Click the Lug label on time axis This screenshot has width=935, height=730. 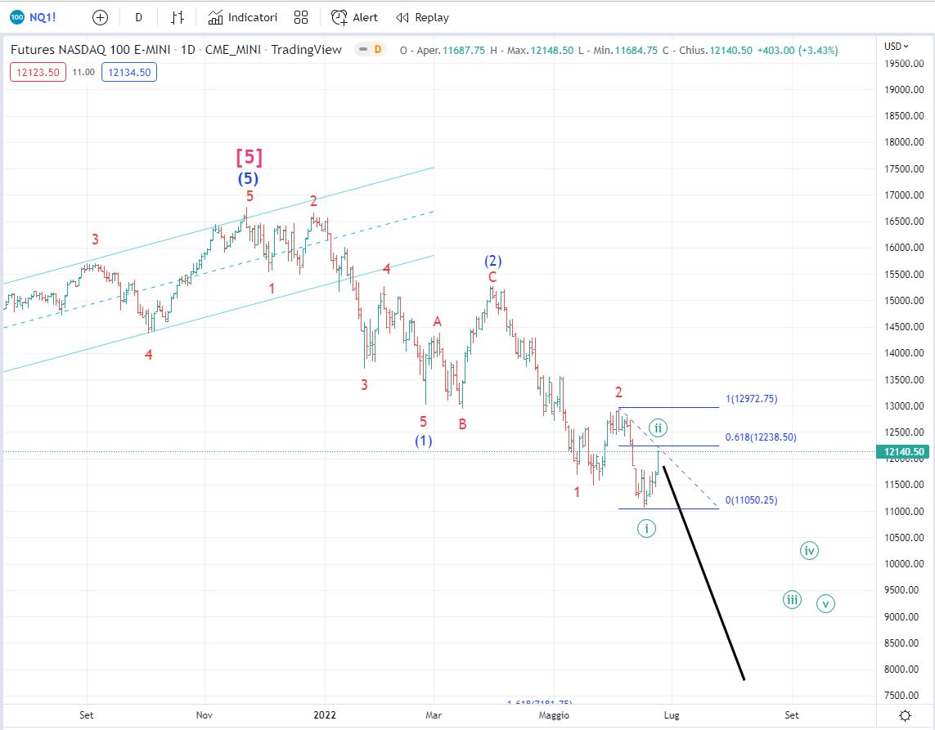coord(672,714)
